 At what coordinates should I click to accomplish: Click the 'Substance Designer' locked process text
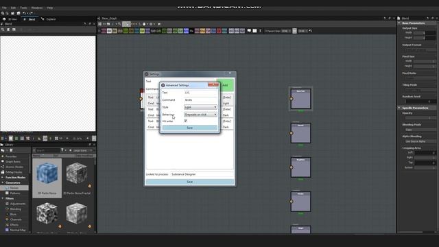184,174
